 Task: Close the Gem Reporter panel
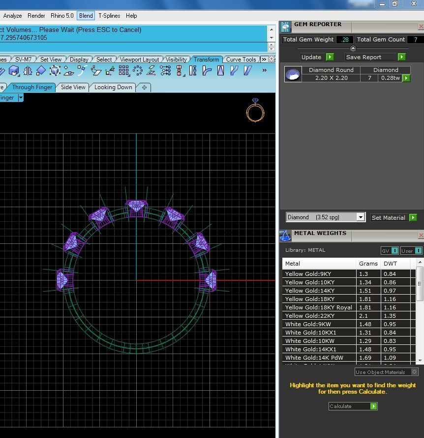(421, 27)
